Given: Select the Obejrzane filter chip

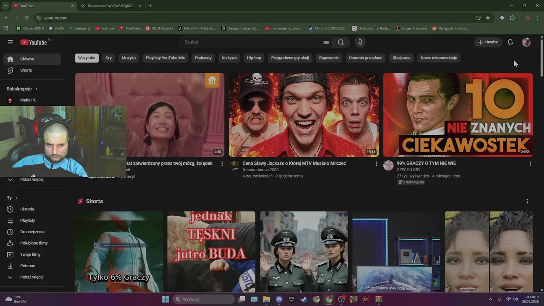Looking at the screenshot, I should (x=402, y=58).
